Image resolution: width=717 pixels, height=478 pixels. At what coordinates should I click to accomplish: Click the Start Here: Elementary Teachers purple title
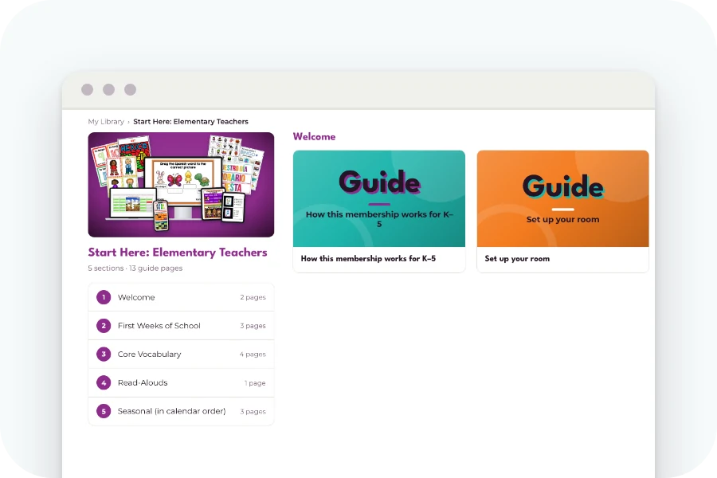(178, 253)
